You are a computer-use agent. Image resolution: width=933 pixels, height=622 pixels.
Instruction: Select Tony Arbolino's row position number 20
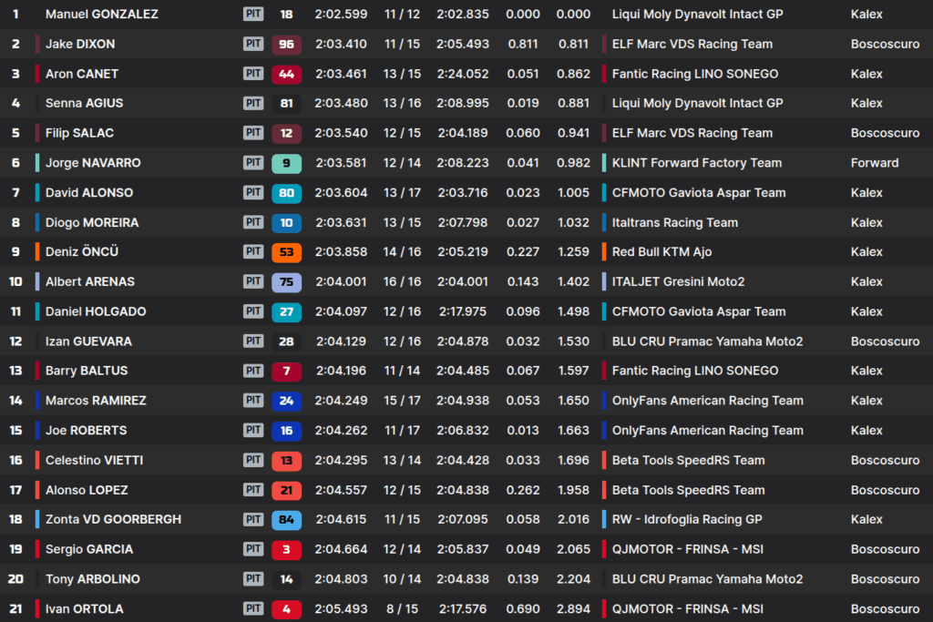coord(15,579)
